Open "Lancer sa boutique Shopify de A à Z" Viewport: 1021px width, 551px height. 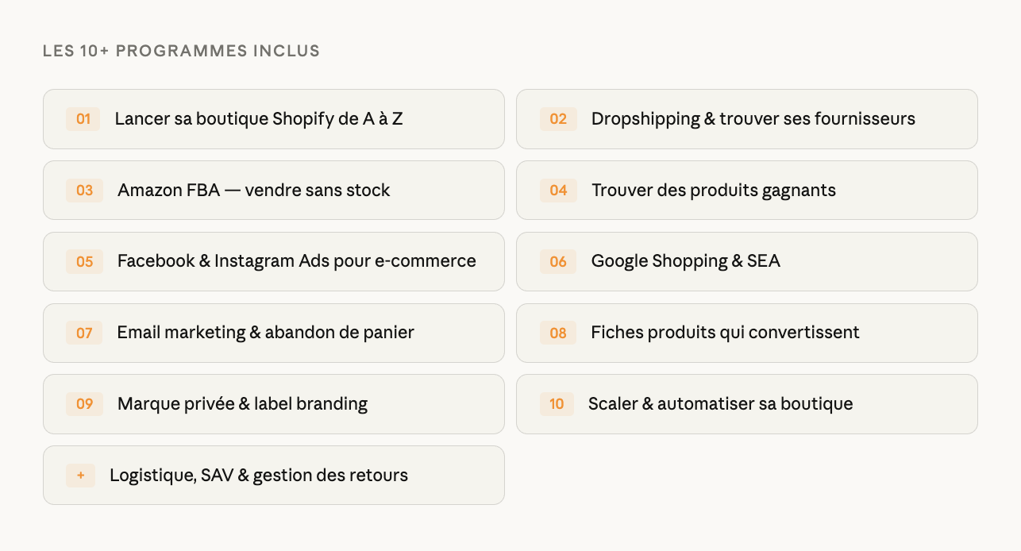point(259,119)
